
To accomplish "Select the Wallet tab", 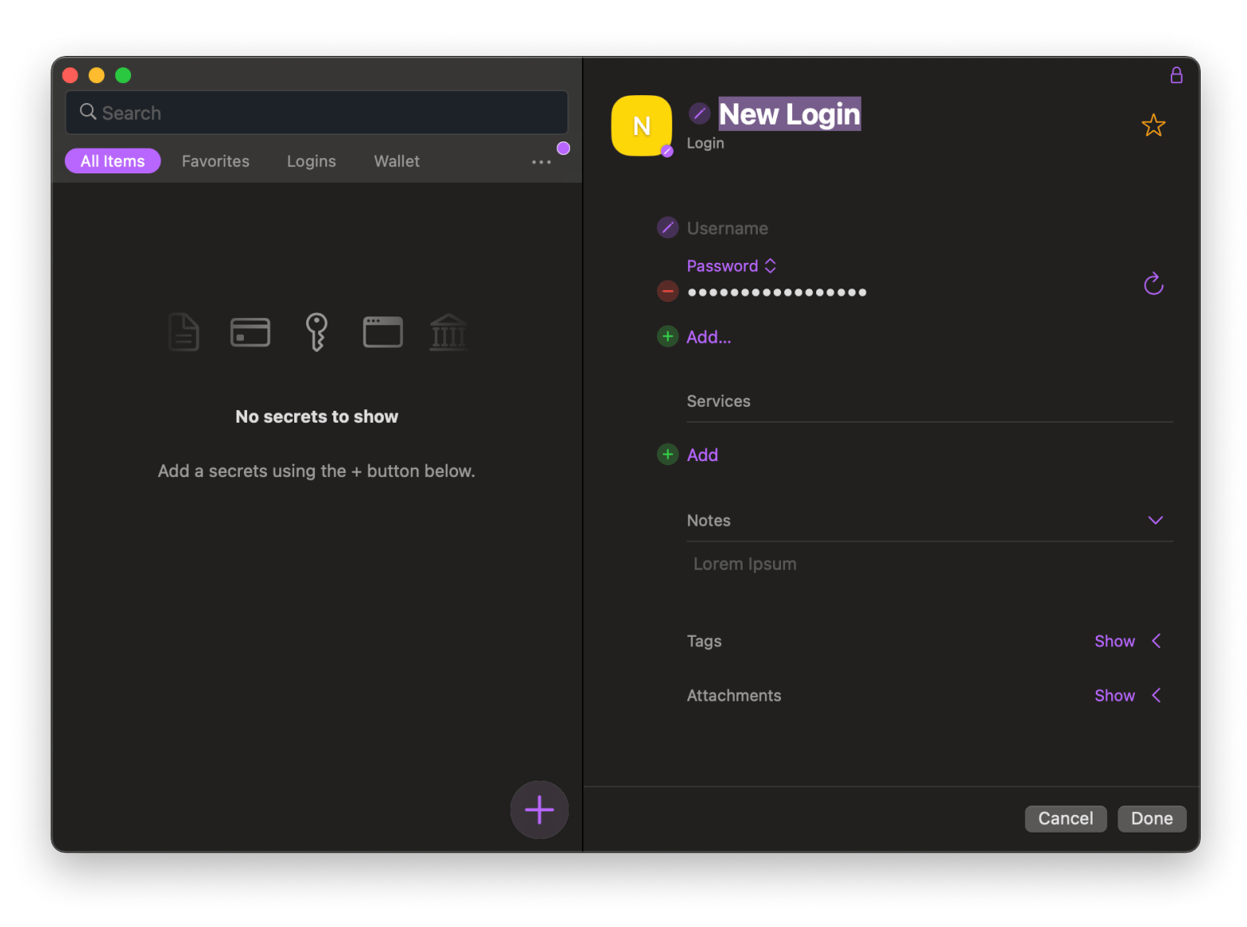I will [x=396, y=161].
